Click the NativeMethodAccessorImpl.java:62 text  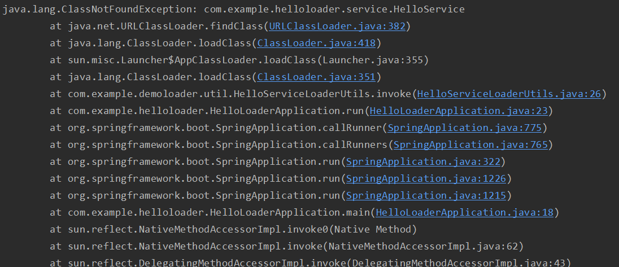click(x=423, y=247)
